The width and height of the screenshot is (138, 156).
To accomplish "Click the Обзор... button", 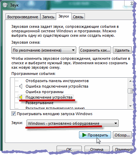I will pos(122,135).
